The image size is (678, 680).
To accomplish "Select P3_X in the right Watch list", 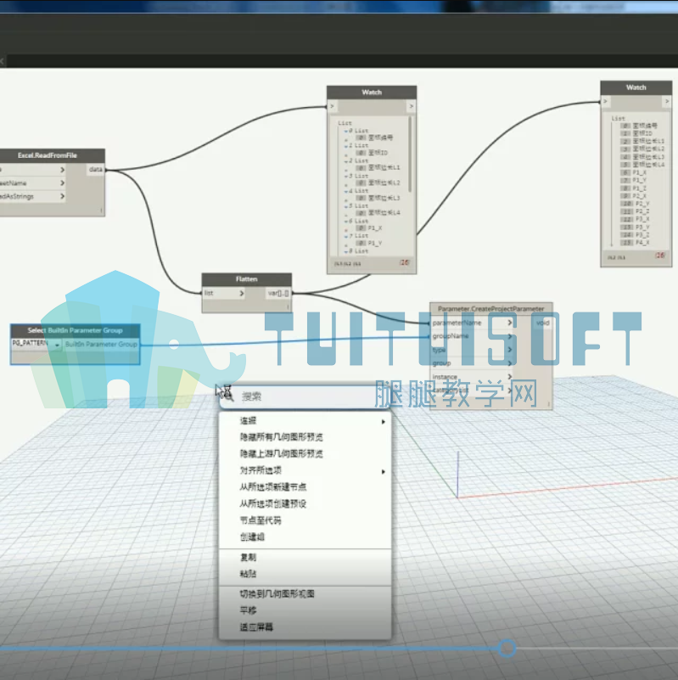I will [x=642, y=219].
